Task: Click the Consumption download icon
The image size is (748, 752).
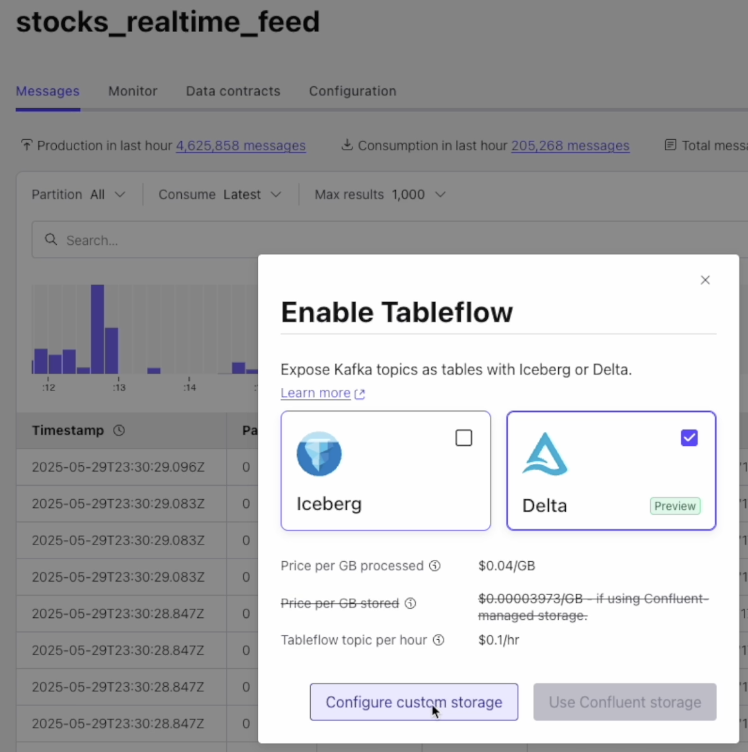Action: 347,145
